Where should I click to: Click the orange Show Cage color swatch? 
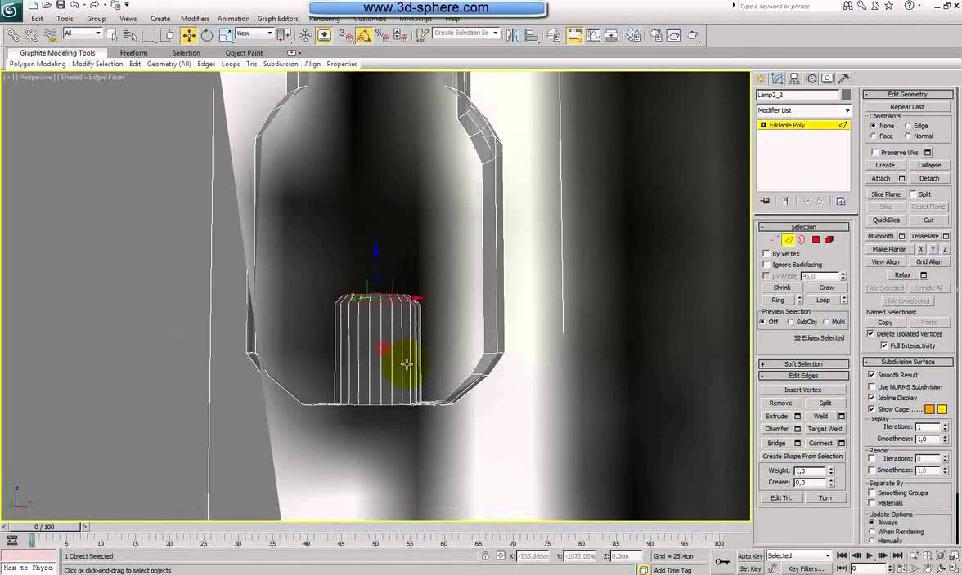(929, 409)
